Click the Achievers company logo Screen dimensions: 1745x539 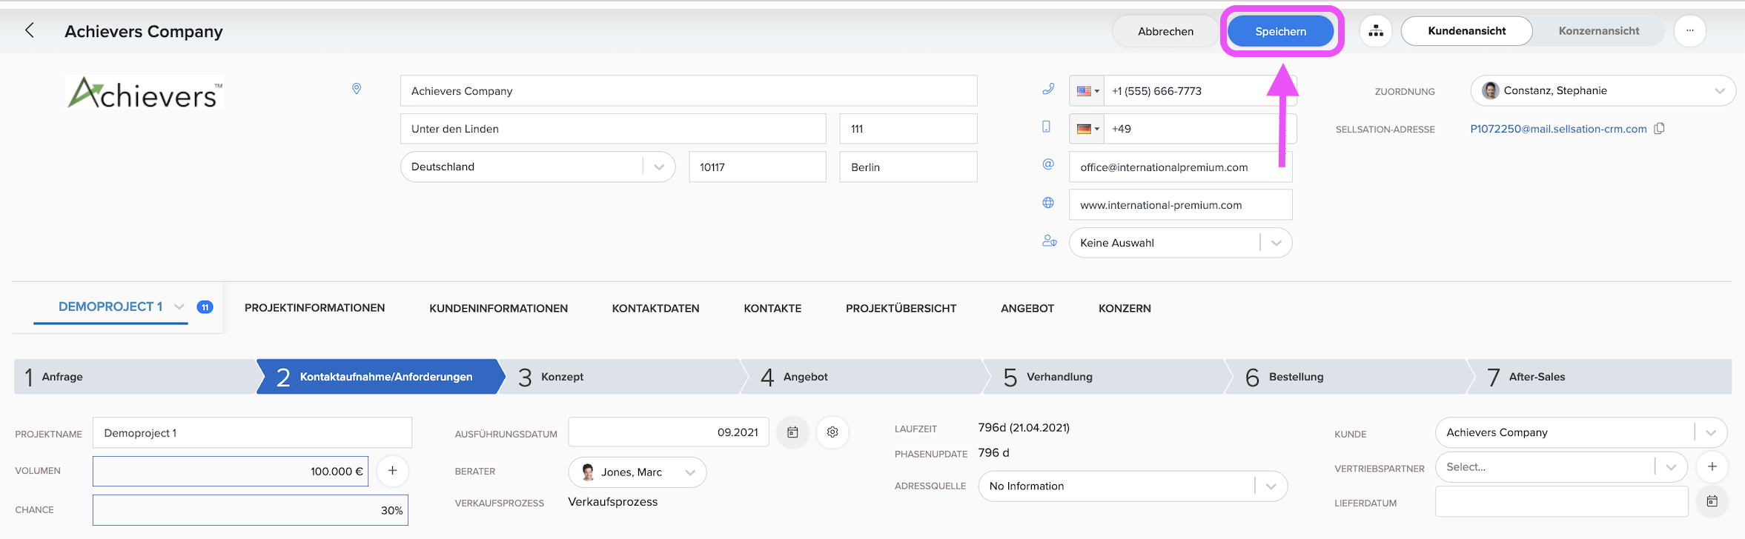[x=145, y=93]
